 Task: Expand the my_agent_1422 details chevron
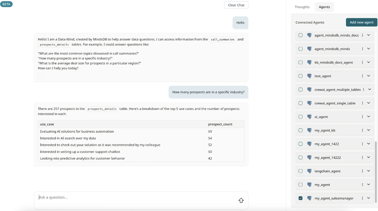tap(369, 144)
